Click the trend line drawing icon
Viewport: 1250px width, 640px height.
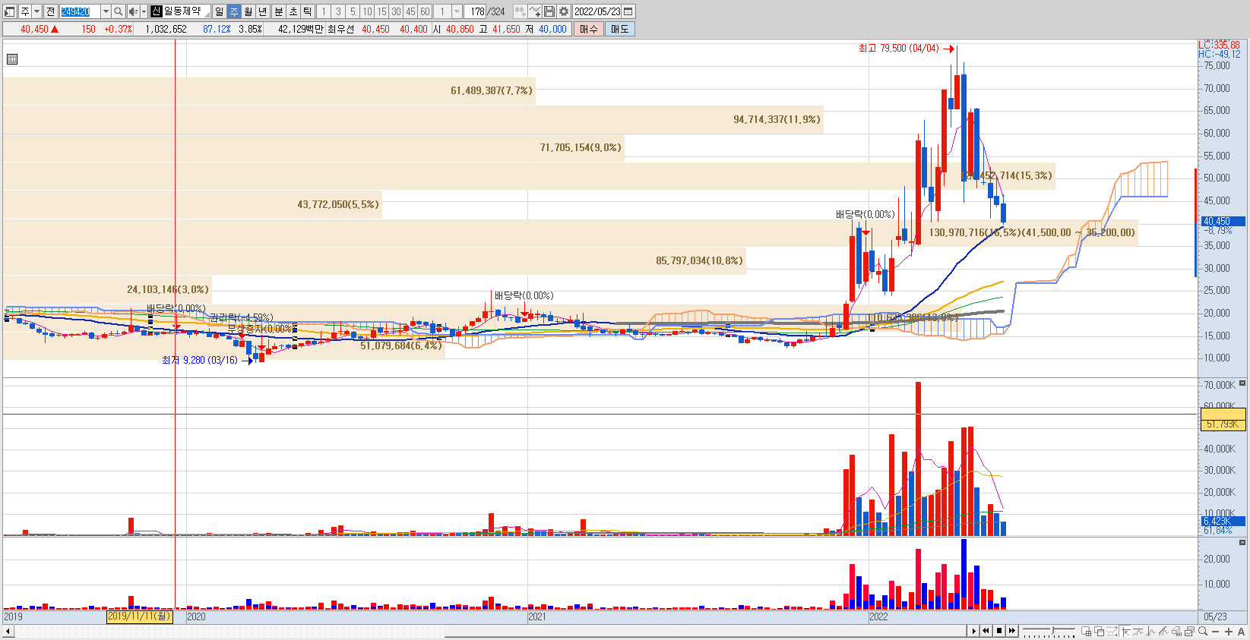(1163, 632)
